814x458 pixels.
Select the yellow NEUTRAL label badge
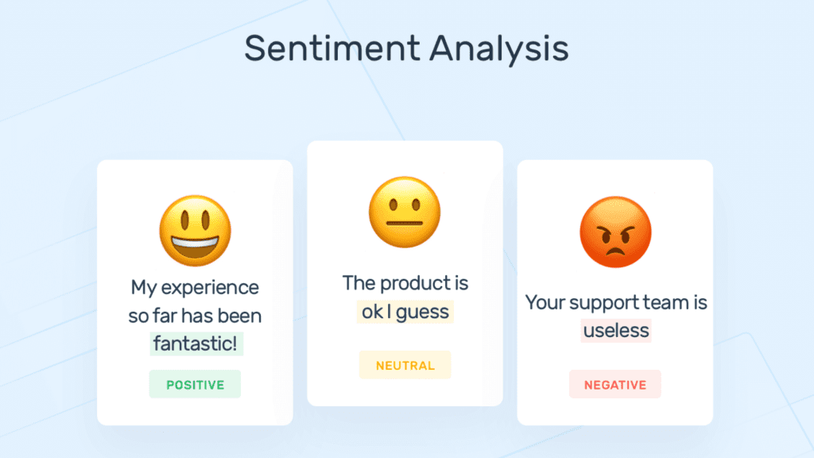coord(405,366)
